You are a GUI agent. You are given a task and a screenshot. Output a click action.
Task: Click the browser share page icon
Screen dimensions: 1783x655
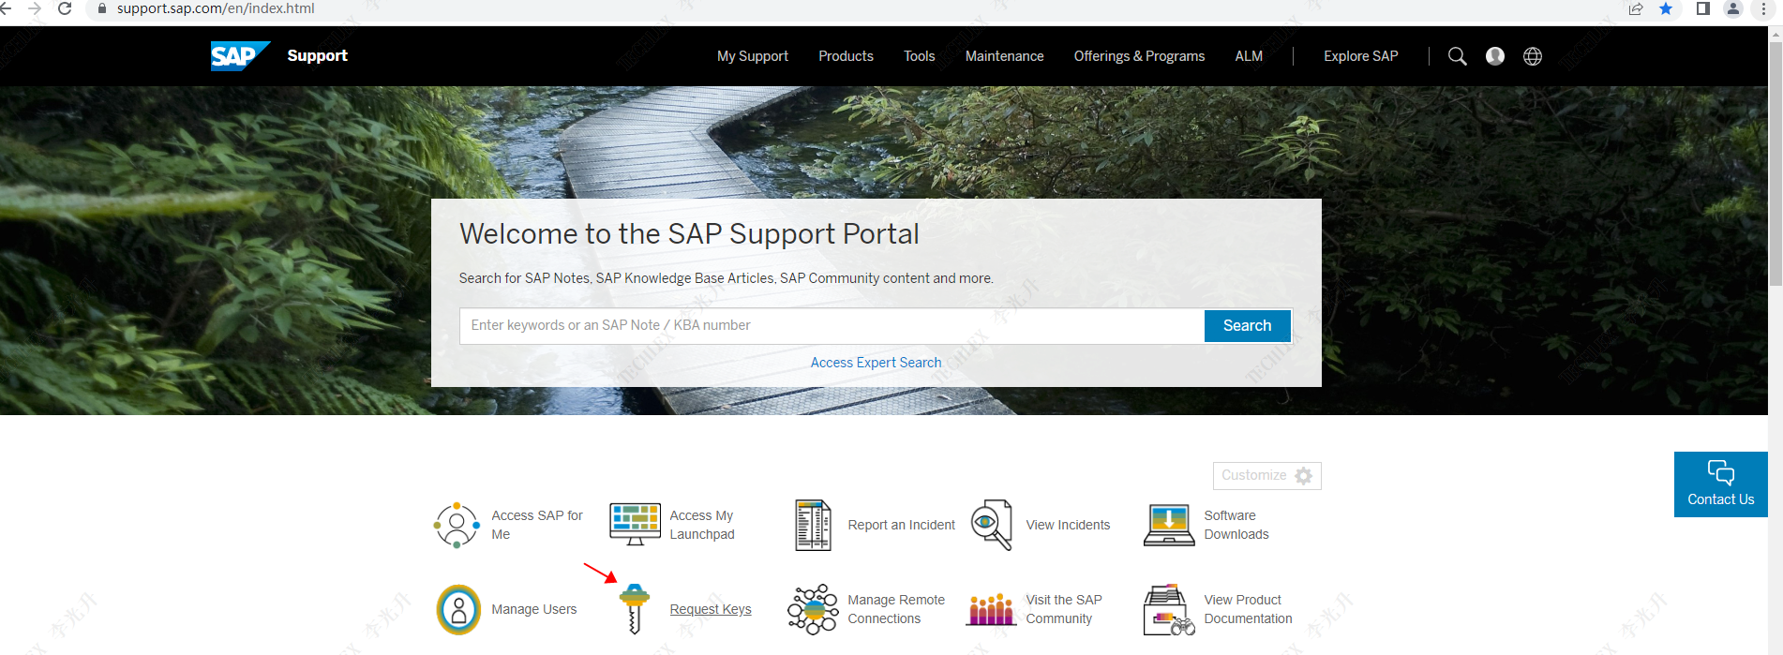pyautogui.click(x=1636, y=8)
